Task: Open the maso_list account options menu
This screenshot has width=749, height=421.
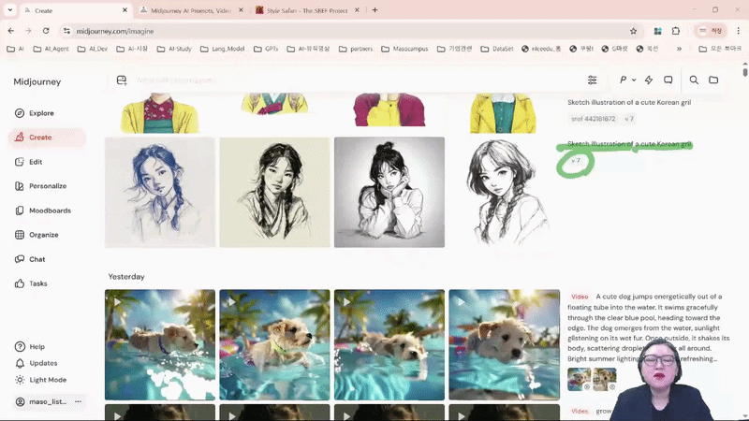Action: (79, 401)
